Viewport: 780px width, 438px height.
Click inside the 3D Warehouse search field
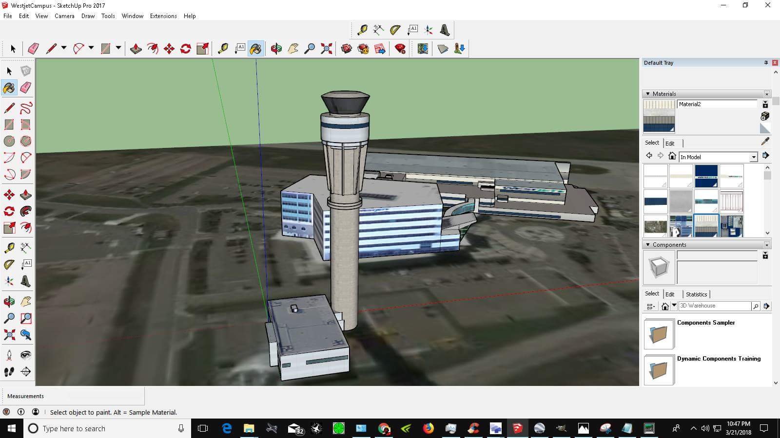tap(714, 306)
